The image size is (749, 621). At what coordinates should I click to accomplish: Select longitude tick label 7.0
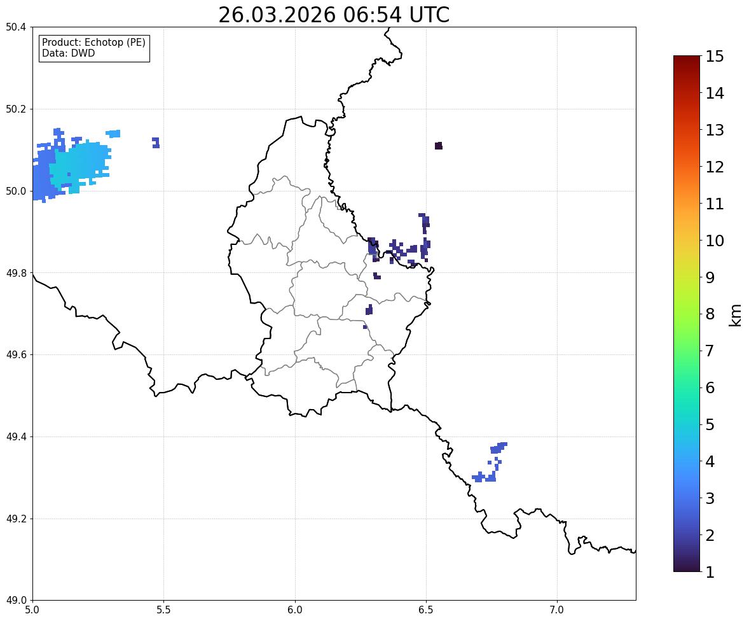click(x=557, y=610)
